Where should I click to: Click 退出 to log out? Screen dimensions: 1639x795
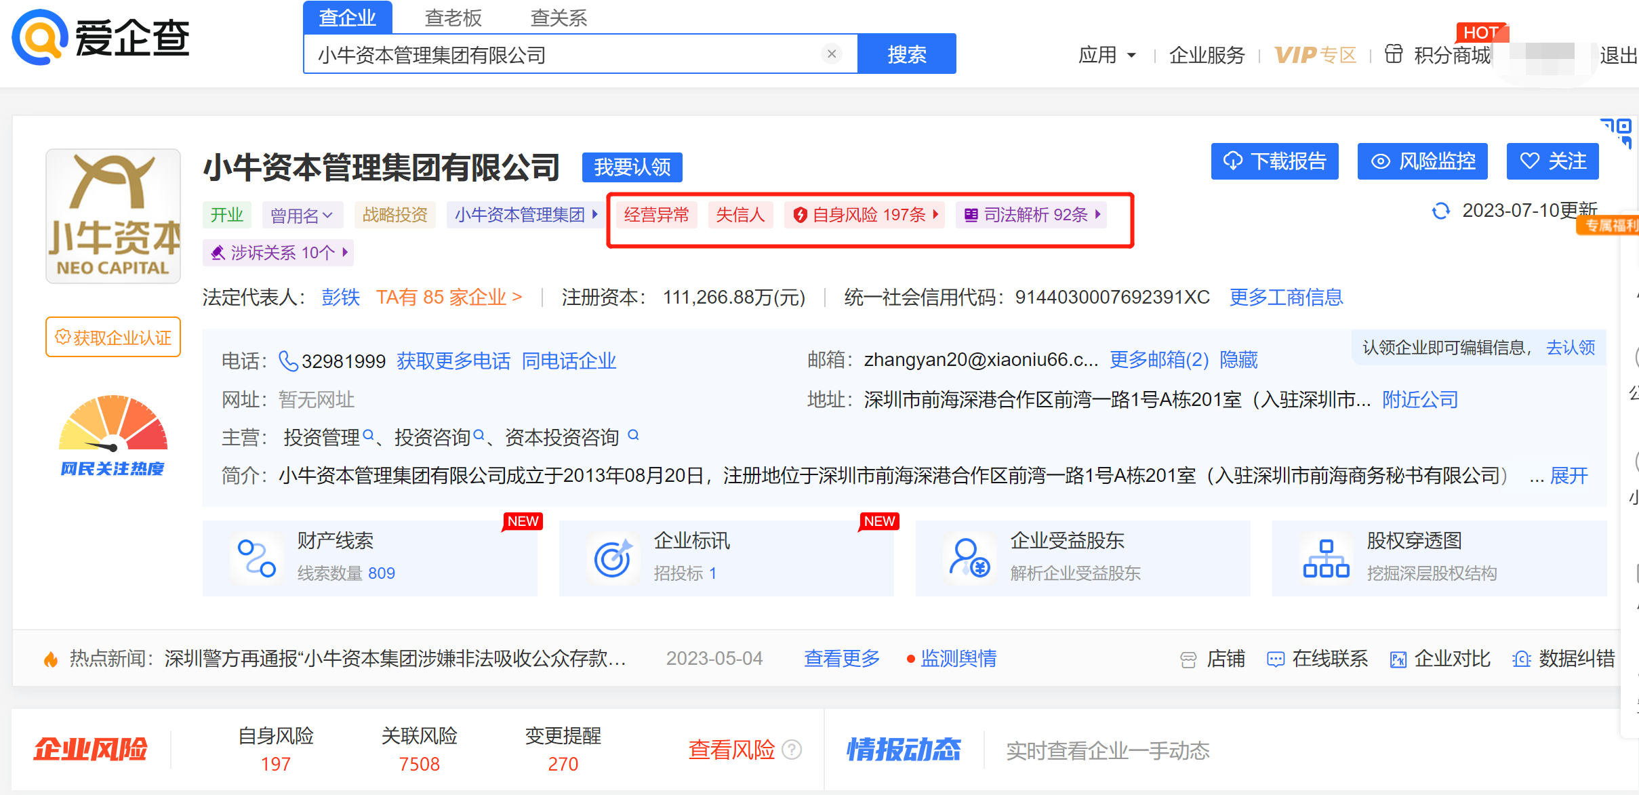point(1619,55)
